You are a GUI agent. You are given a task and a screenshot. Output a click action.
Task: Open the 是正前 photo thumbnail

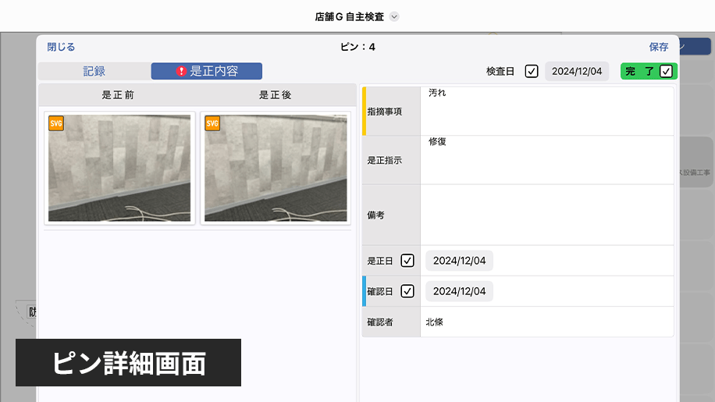tap(119, 168)
